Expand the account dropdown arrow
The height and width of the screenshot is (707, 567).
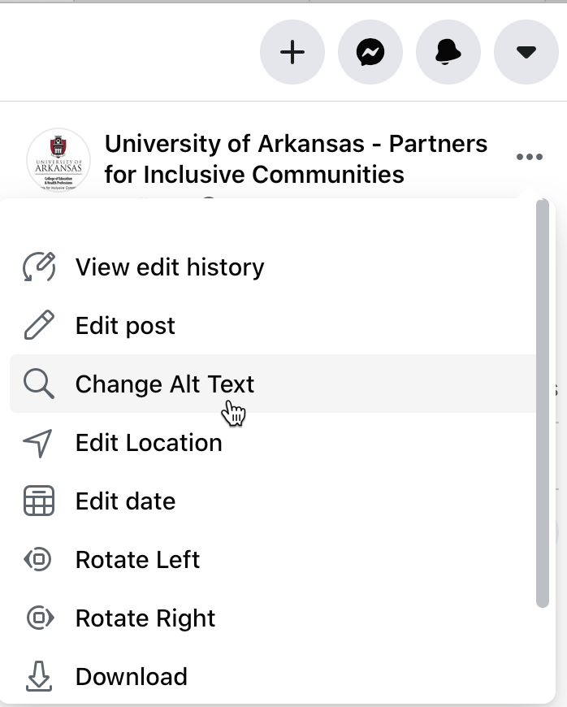[x=526, y=53]
